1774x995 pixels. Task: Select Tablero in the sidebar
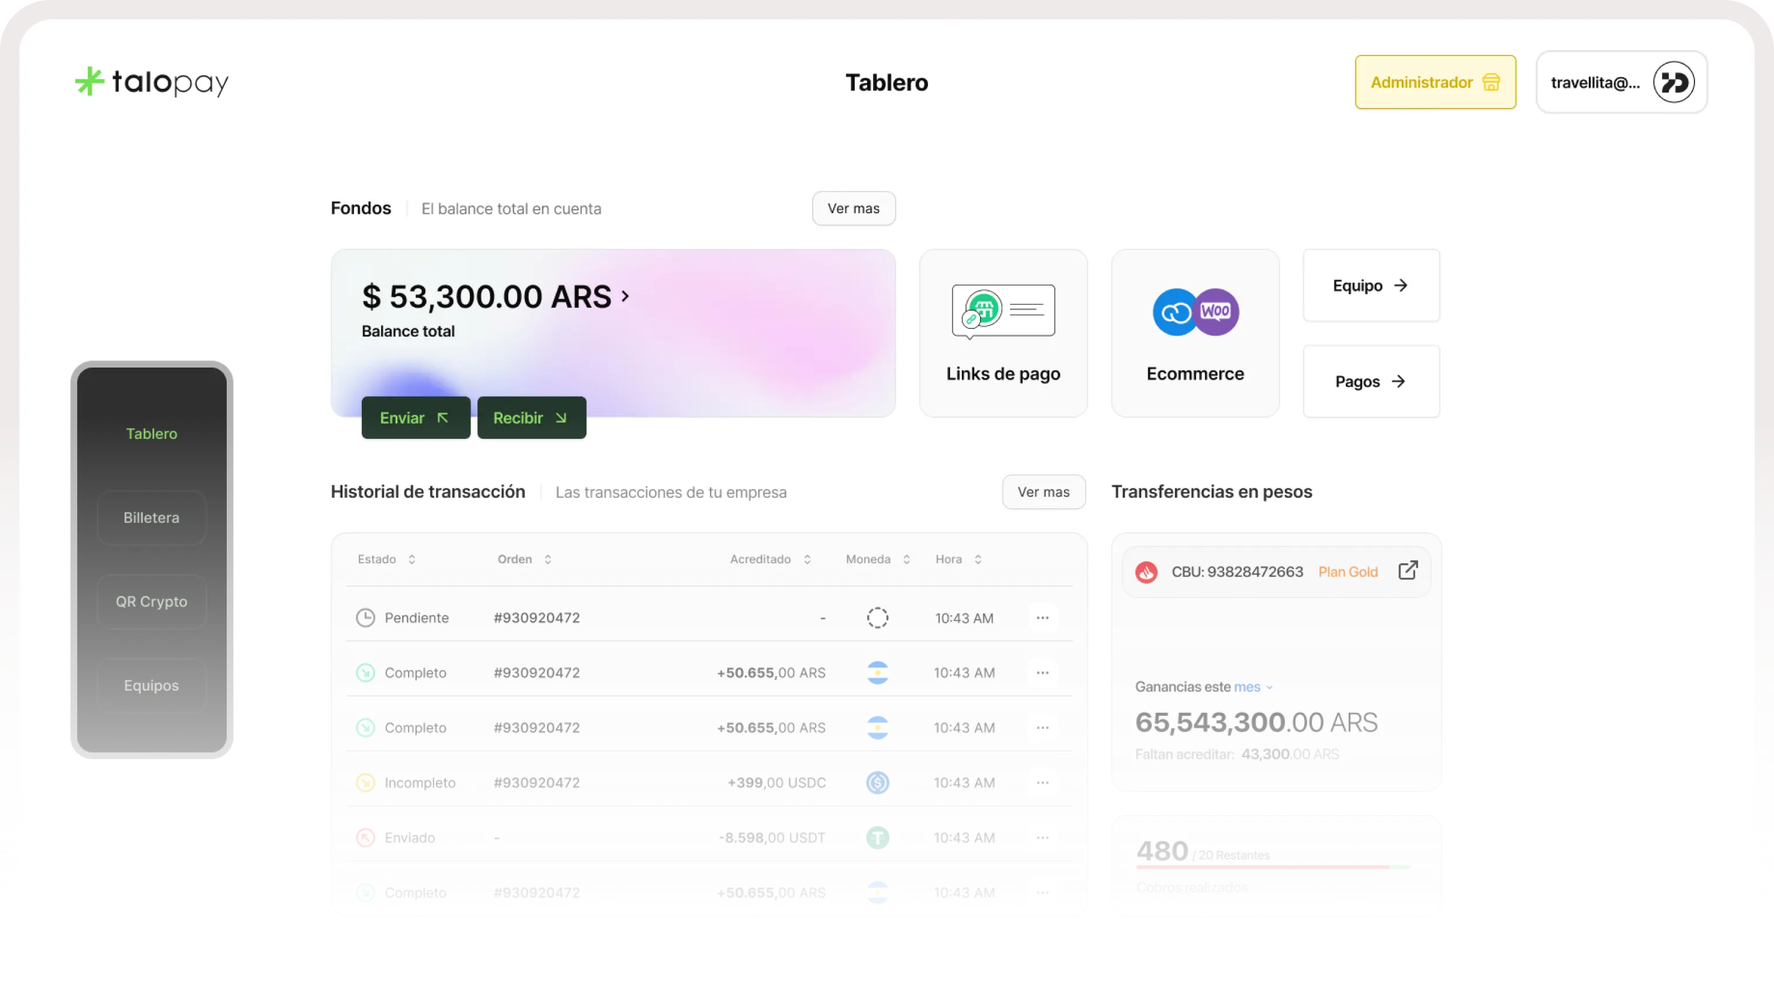[151, 434]
